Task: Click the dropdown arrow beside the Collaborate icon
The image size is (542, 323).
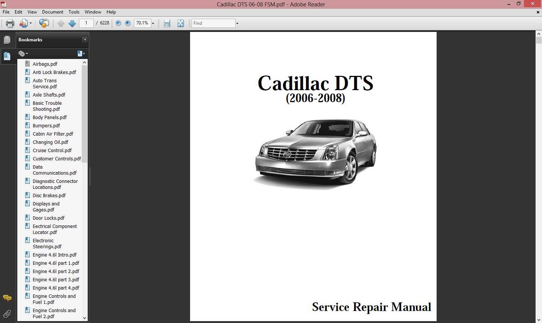Action: pos(30,23)
